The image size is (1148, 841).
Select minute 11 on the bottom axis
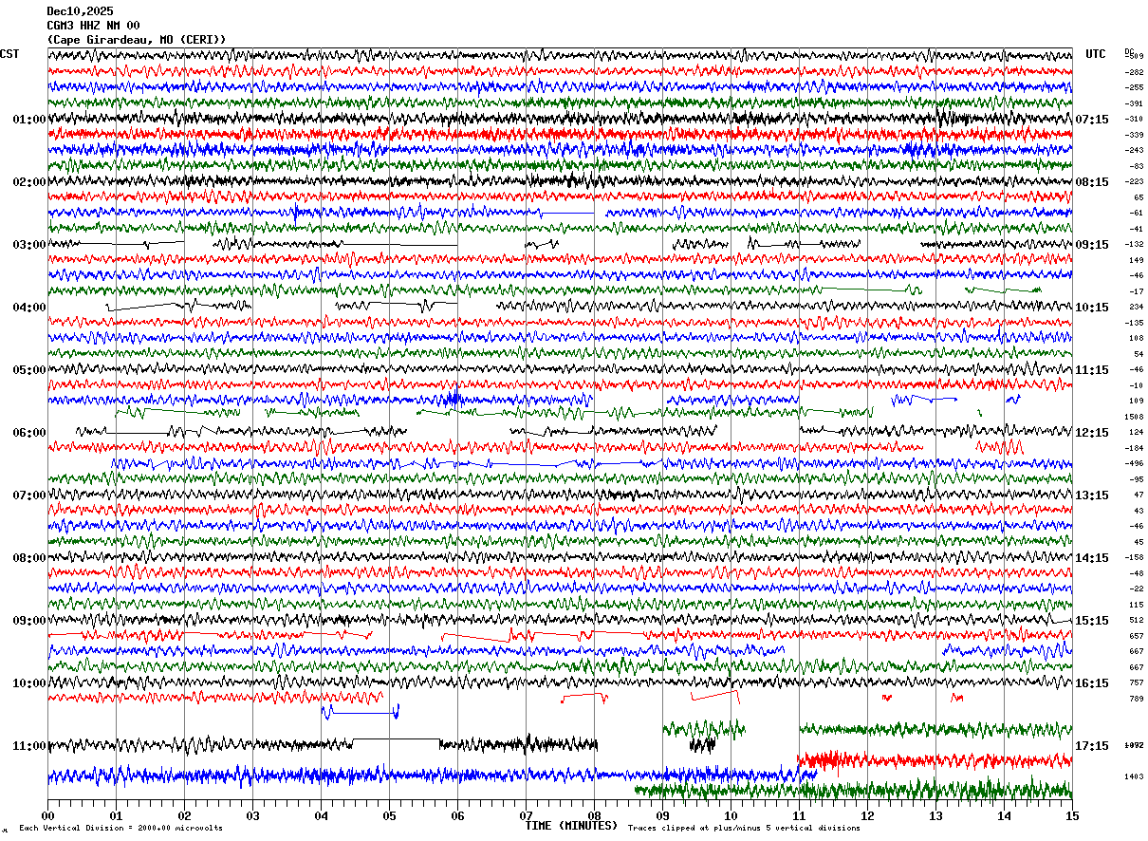799,815
